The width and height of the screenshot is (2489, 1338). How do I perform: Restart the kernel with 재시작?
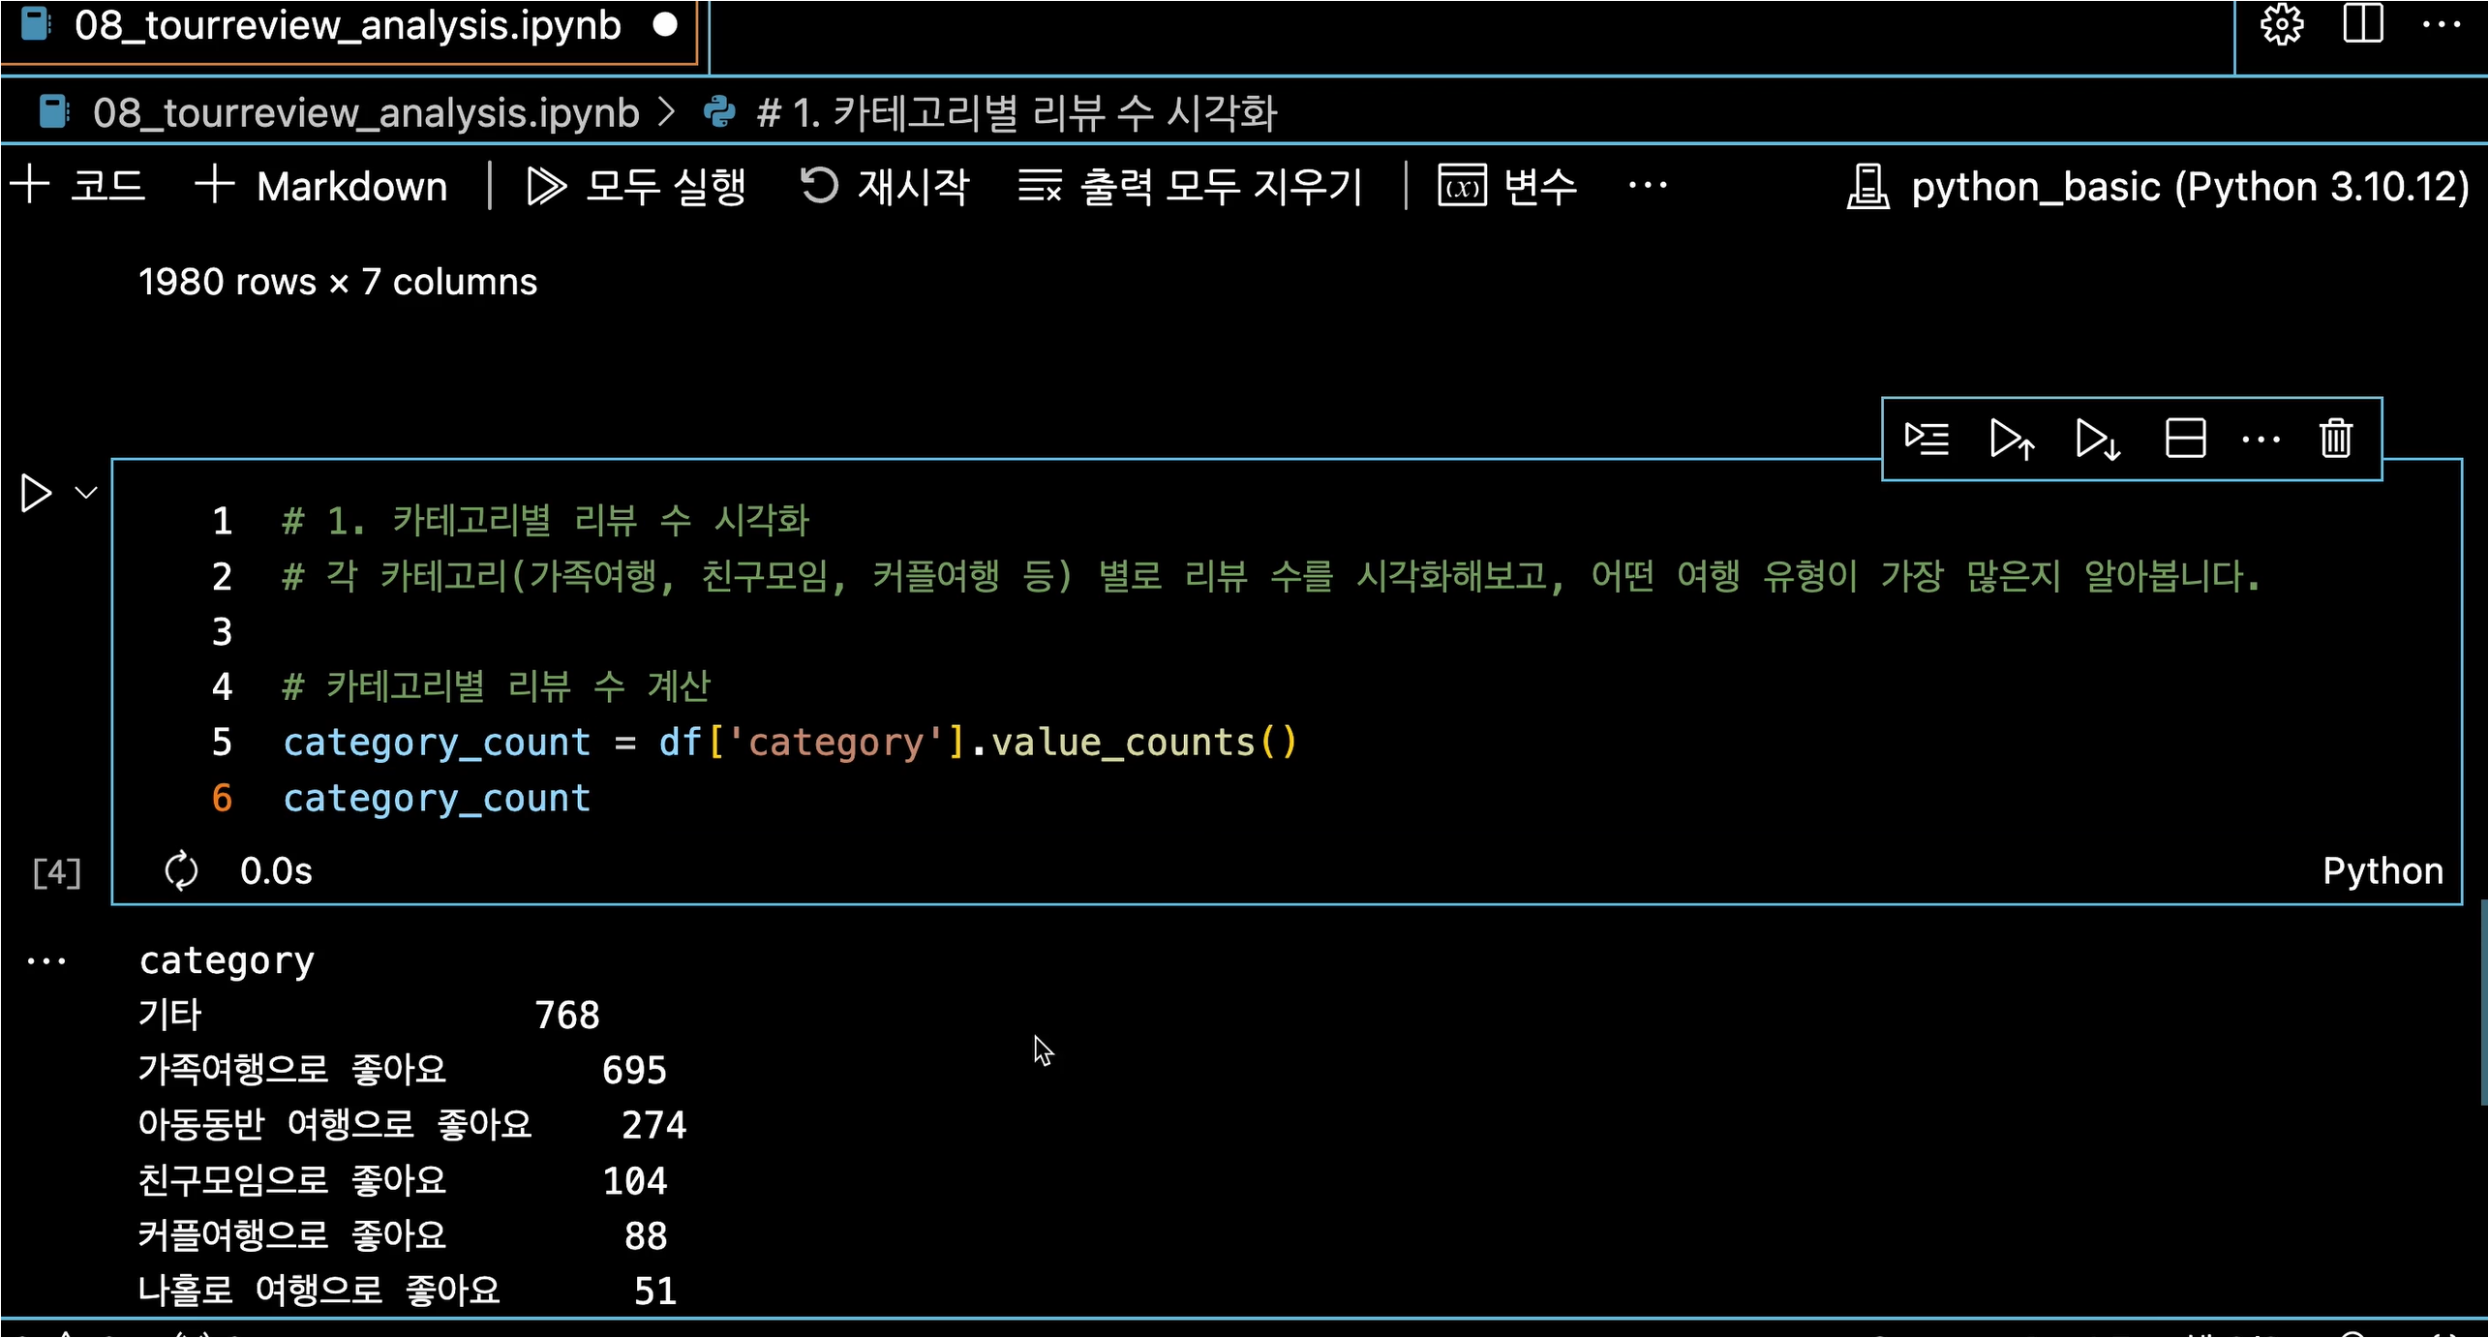[x=885, y=185]
